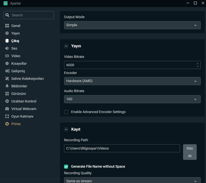
Task: Click the Genel grid icon in sidebar
Action: 7,26
